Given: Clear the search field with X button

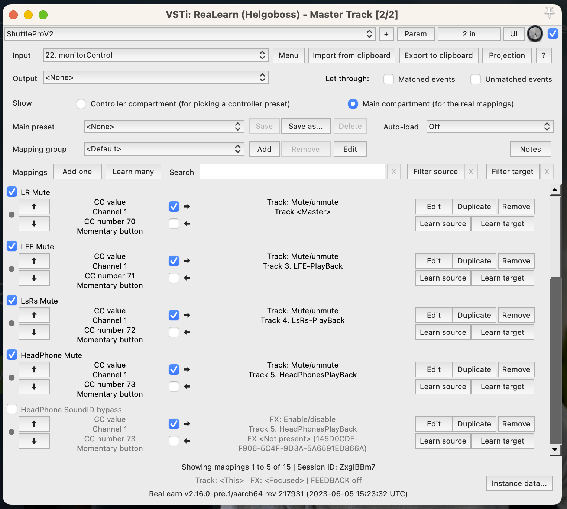Looking at the screenshot, I should (x=393, y=172).
